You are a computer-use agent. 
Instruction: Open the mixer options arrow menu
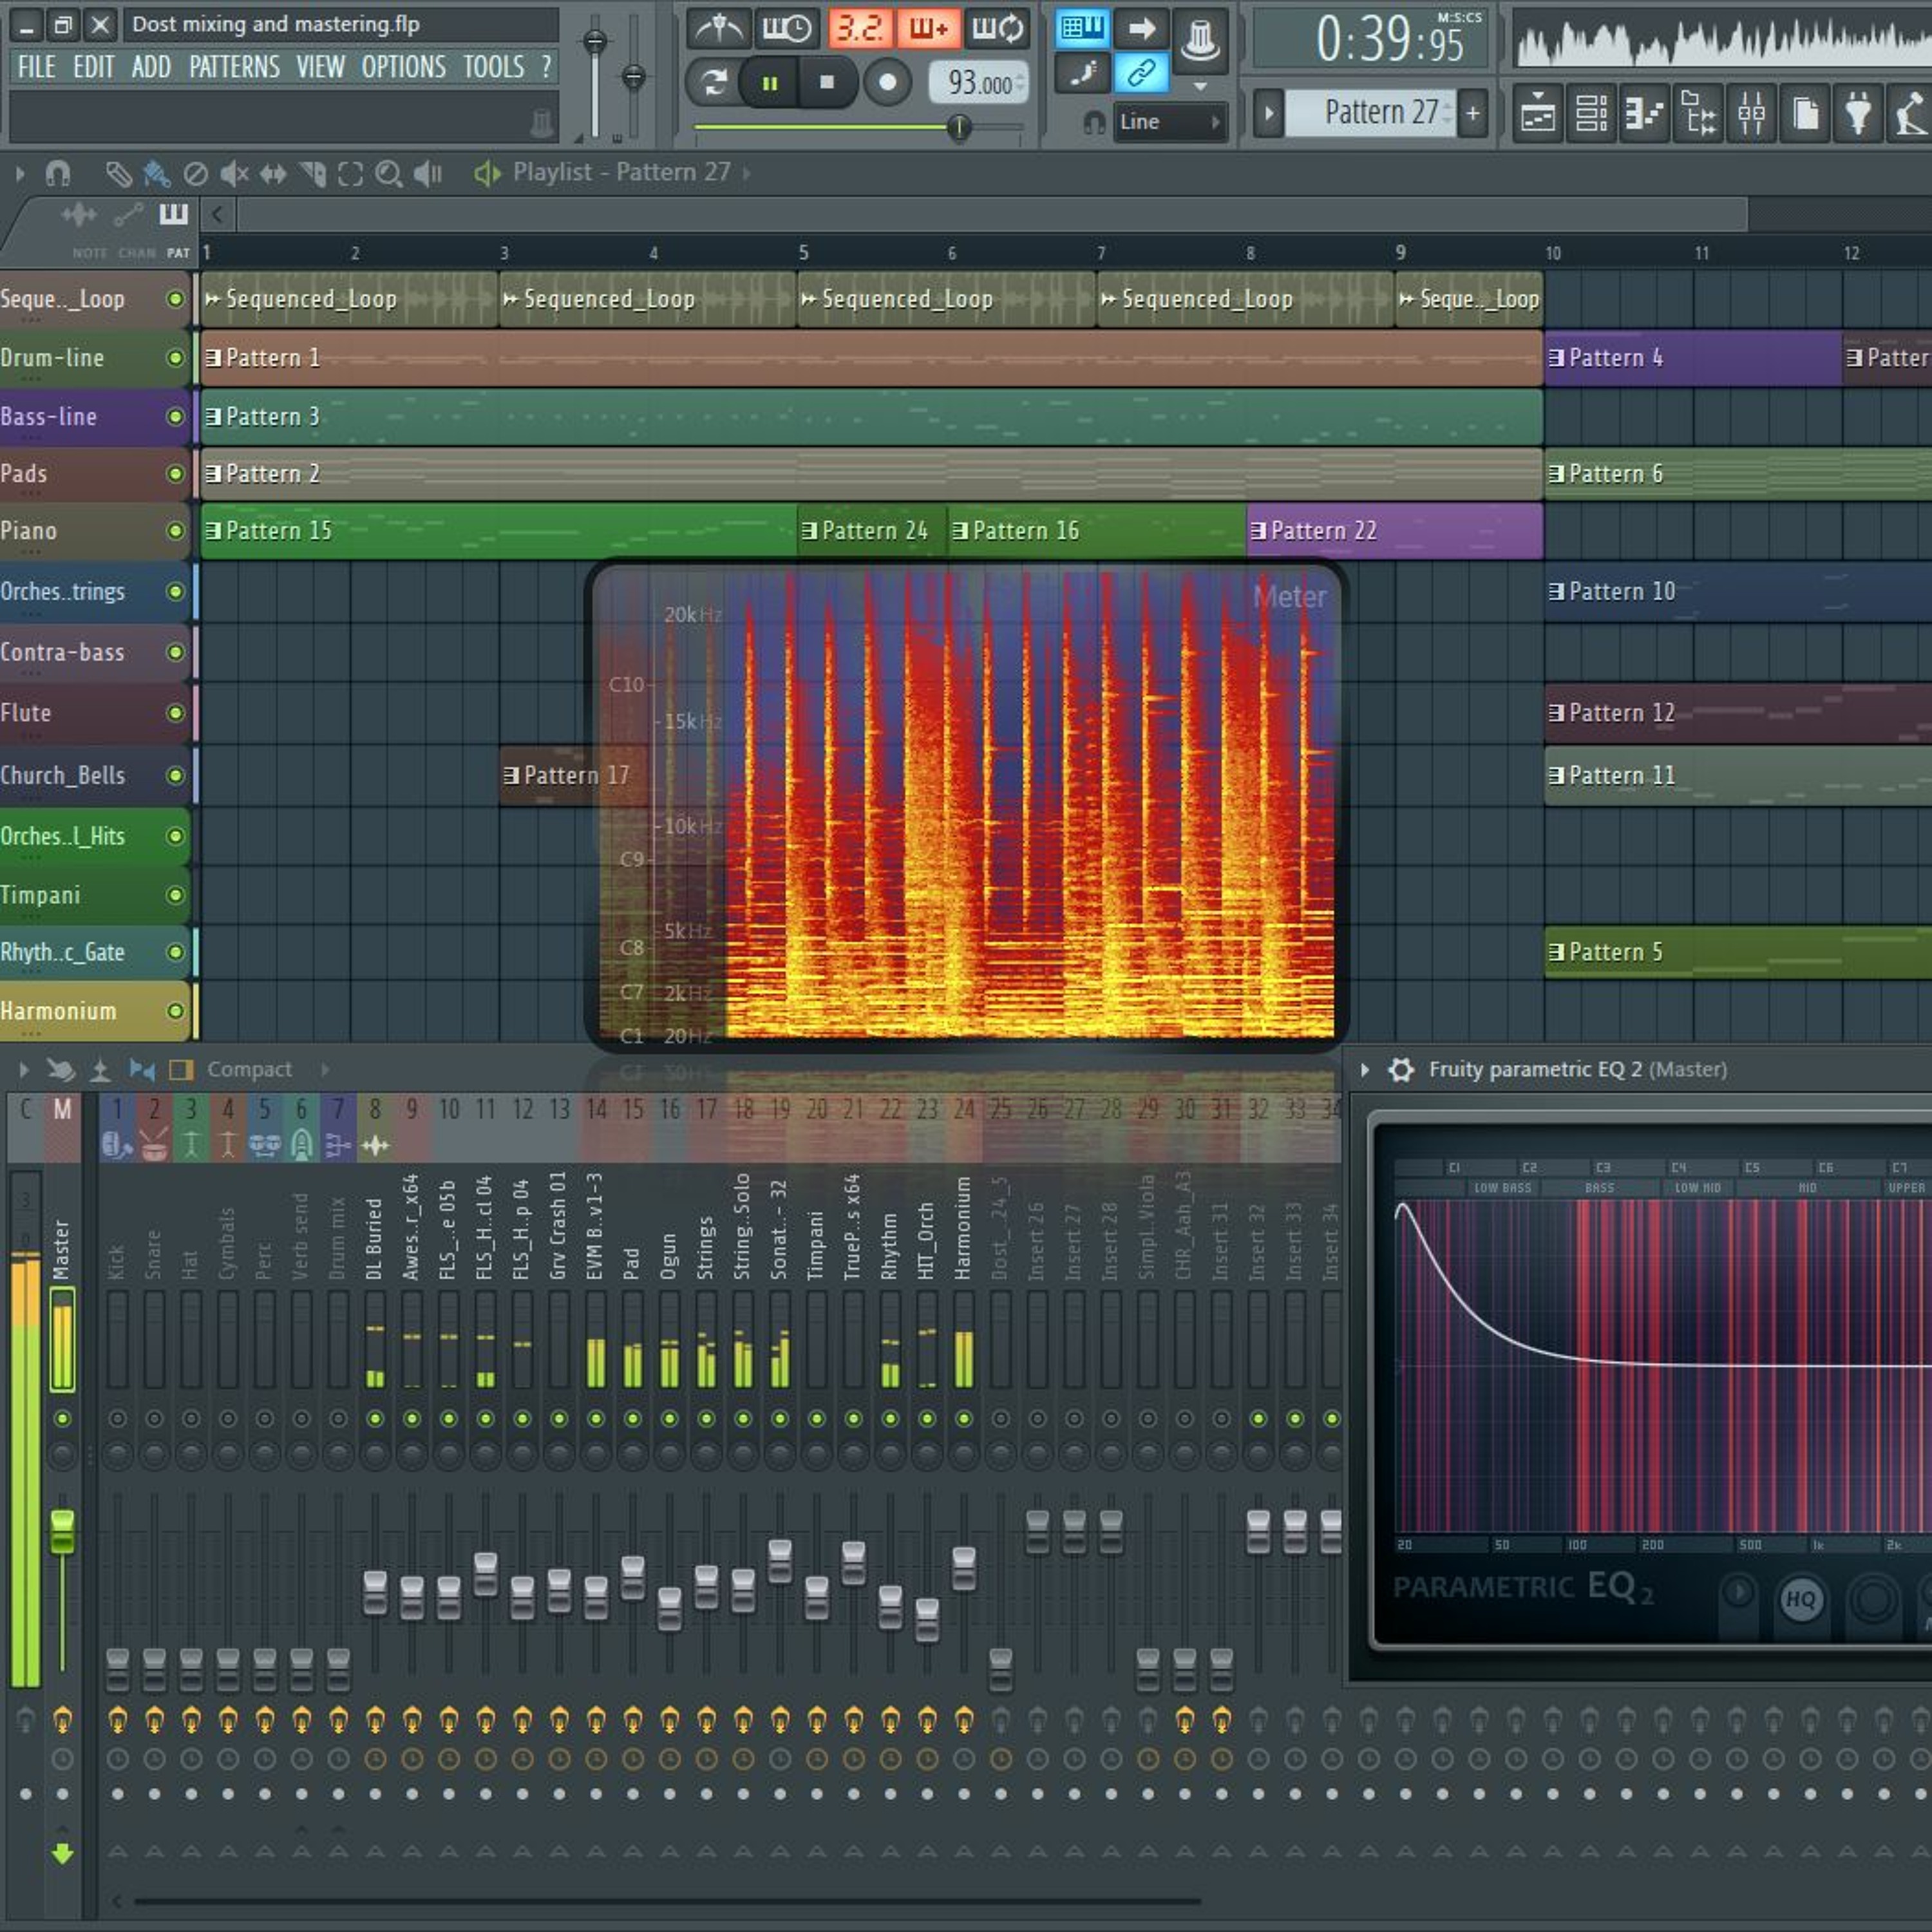coord(24,1070)
